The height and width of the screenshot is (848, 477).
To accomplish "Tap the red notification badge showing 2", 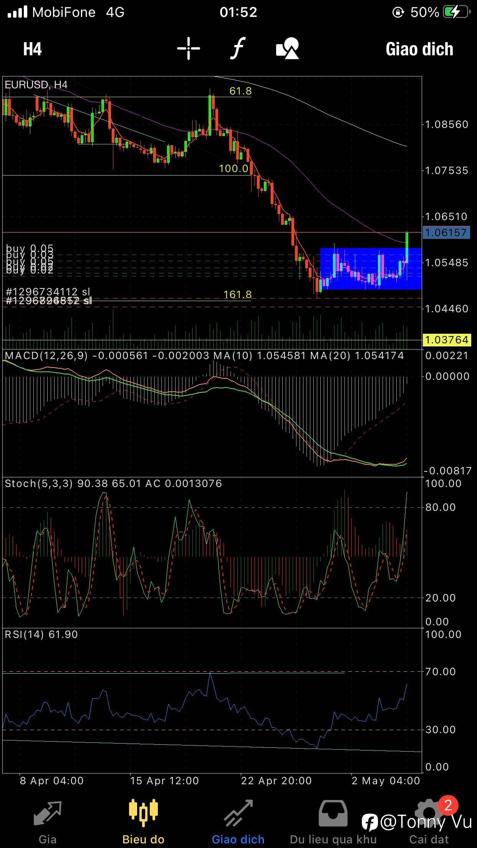I will [448, 805].
